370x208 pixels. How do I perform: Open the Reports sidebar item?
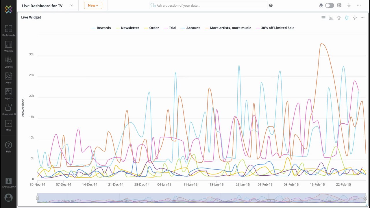pyautogui.click(x=8, y=94)
